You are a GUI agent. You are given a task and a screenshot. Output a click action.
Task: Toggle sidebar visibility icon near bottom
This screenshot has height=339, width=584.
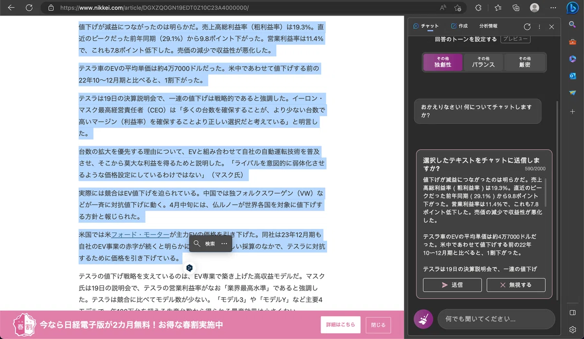coord(572,312)
